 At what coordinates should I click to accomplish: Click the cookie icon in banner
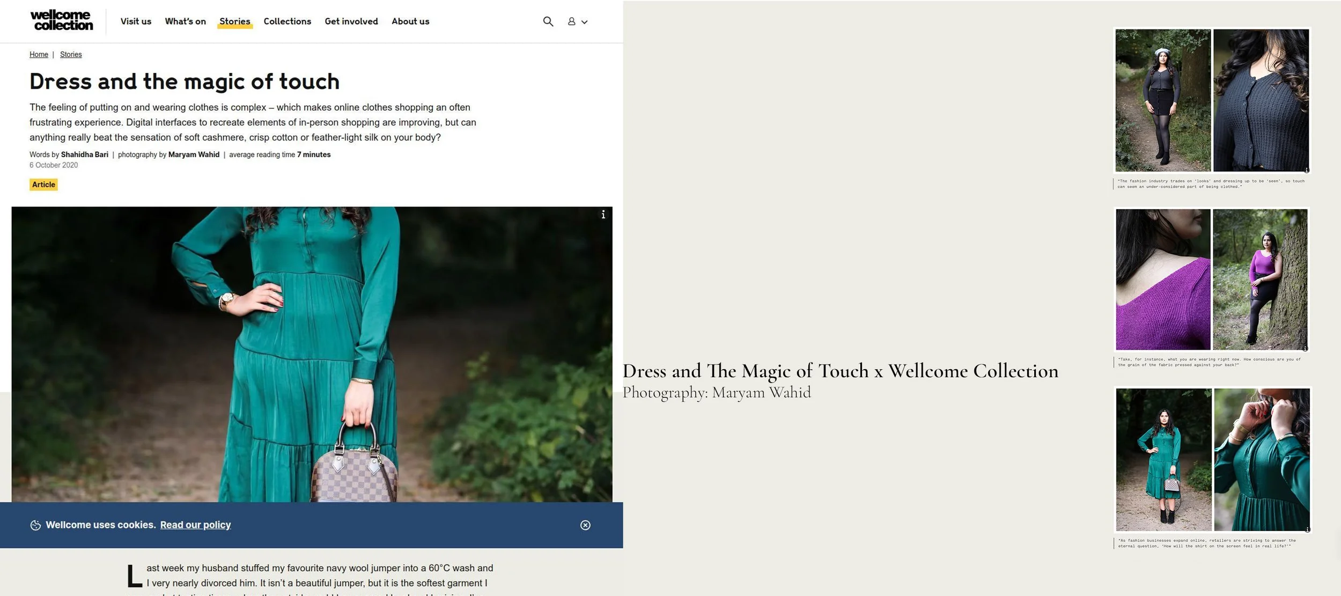(x=35, y=525)
